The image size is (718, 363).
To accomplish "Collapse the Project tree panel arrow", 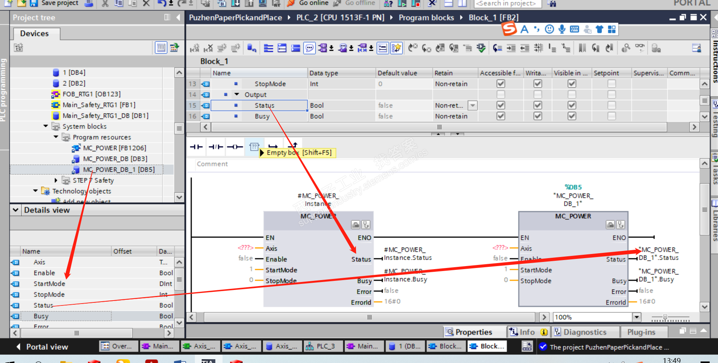I will (178, 17).
